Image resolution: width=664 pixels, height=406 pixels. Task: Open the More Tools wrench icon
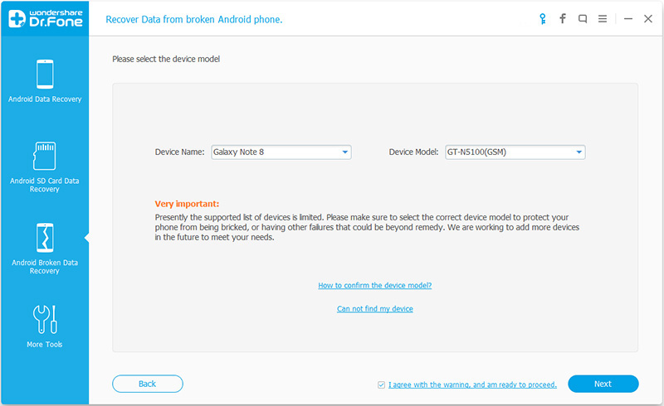[45, 319]
